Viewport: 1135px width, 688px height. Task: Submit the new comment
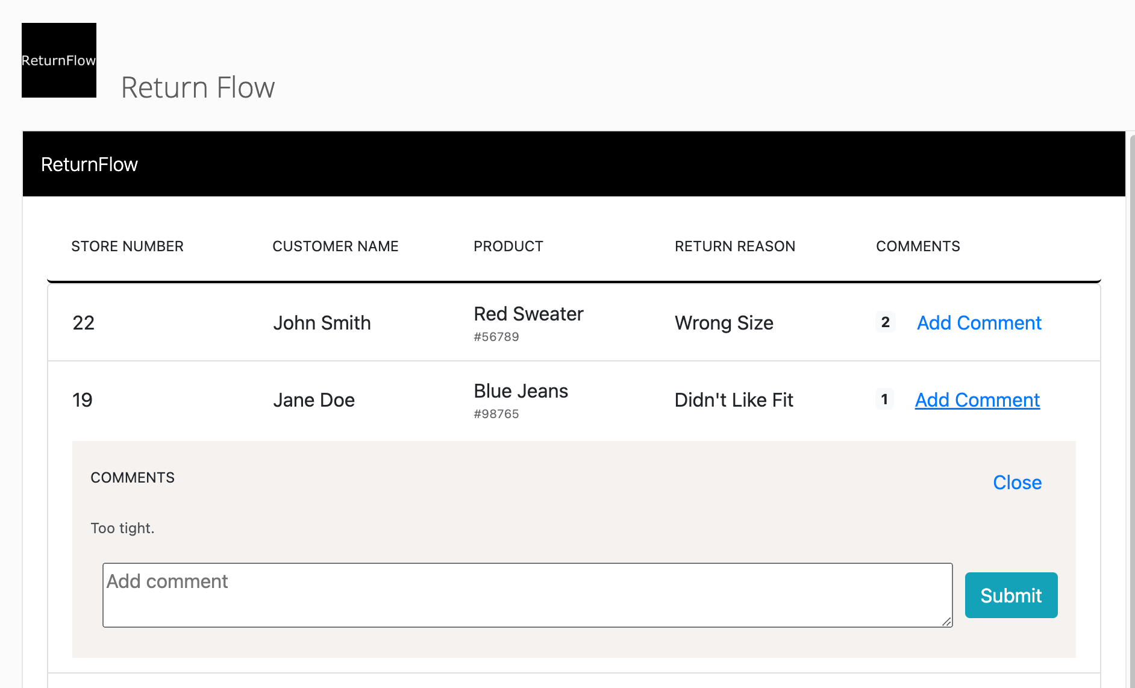pyautogui.click(x=1011, y=595)
